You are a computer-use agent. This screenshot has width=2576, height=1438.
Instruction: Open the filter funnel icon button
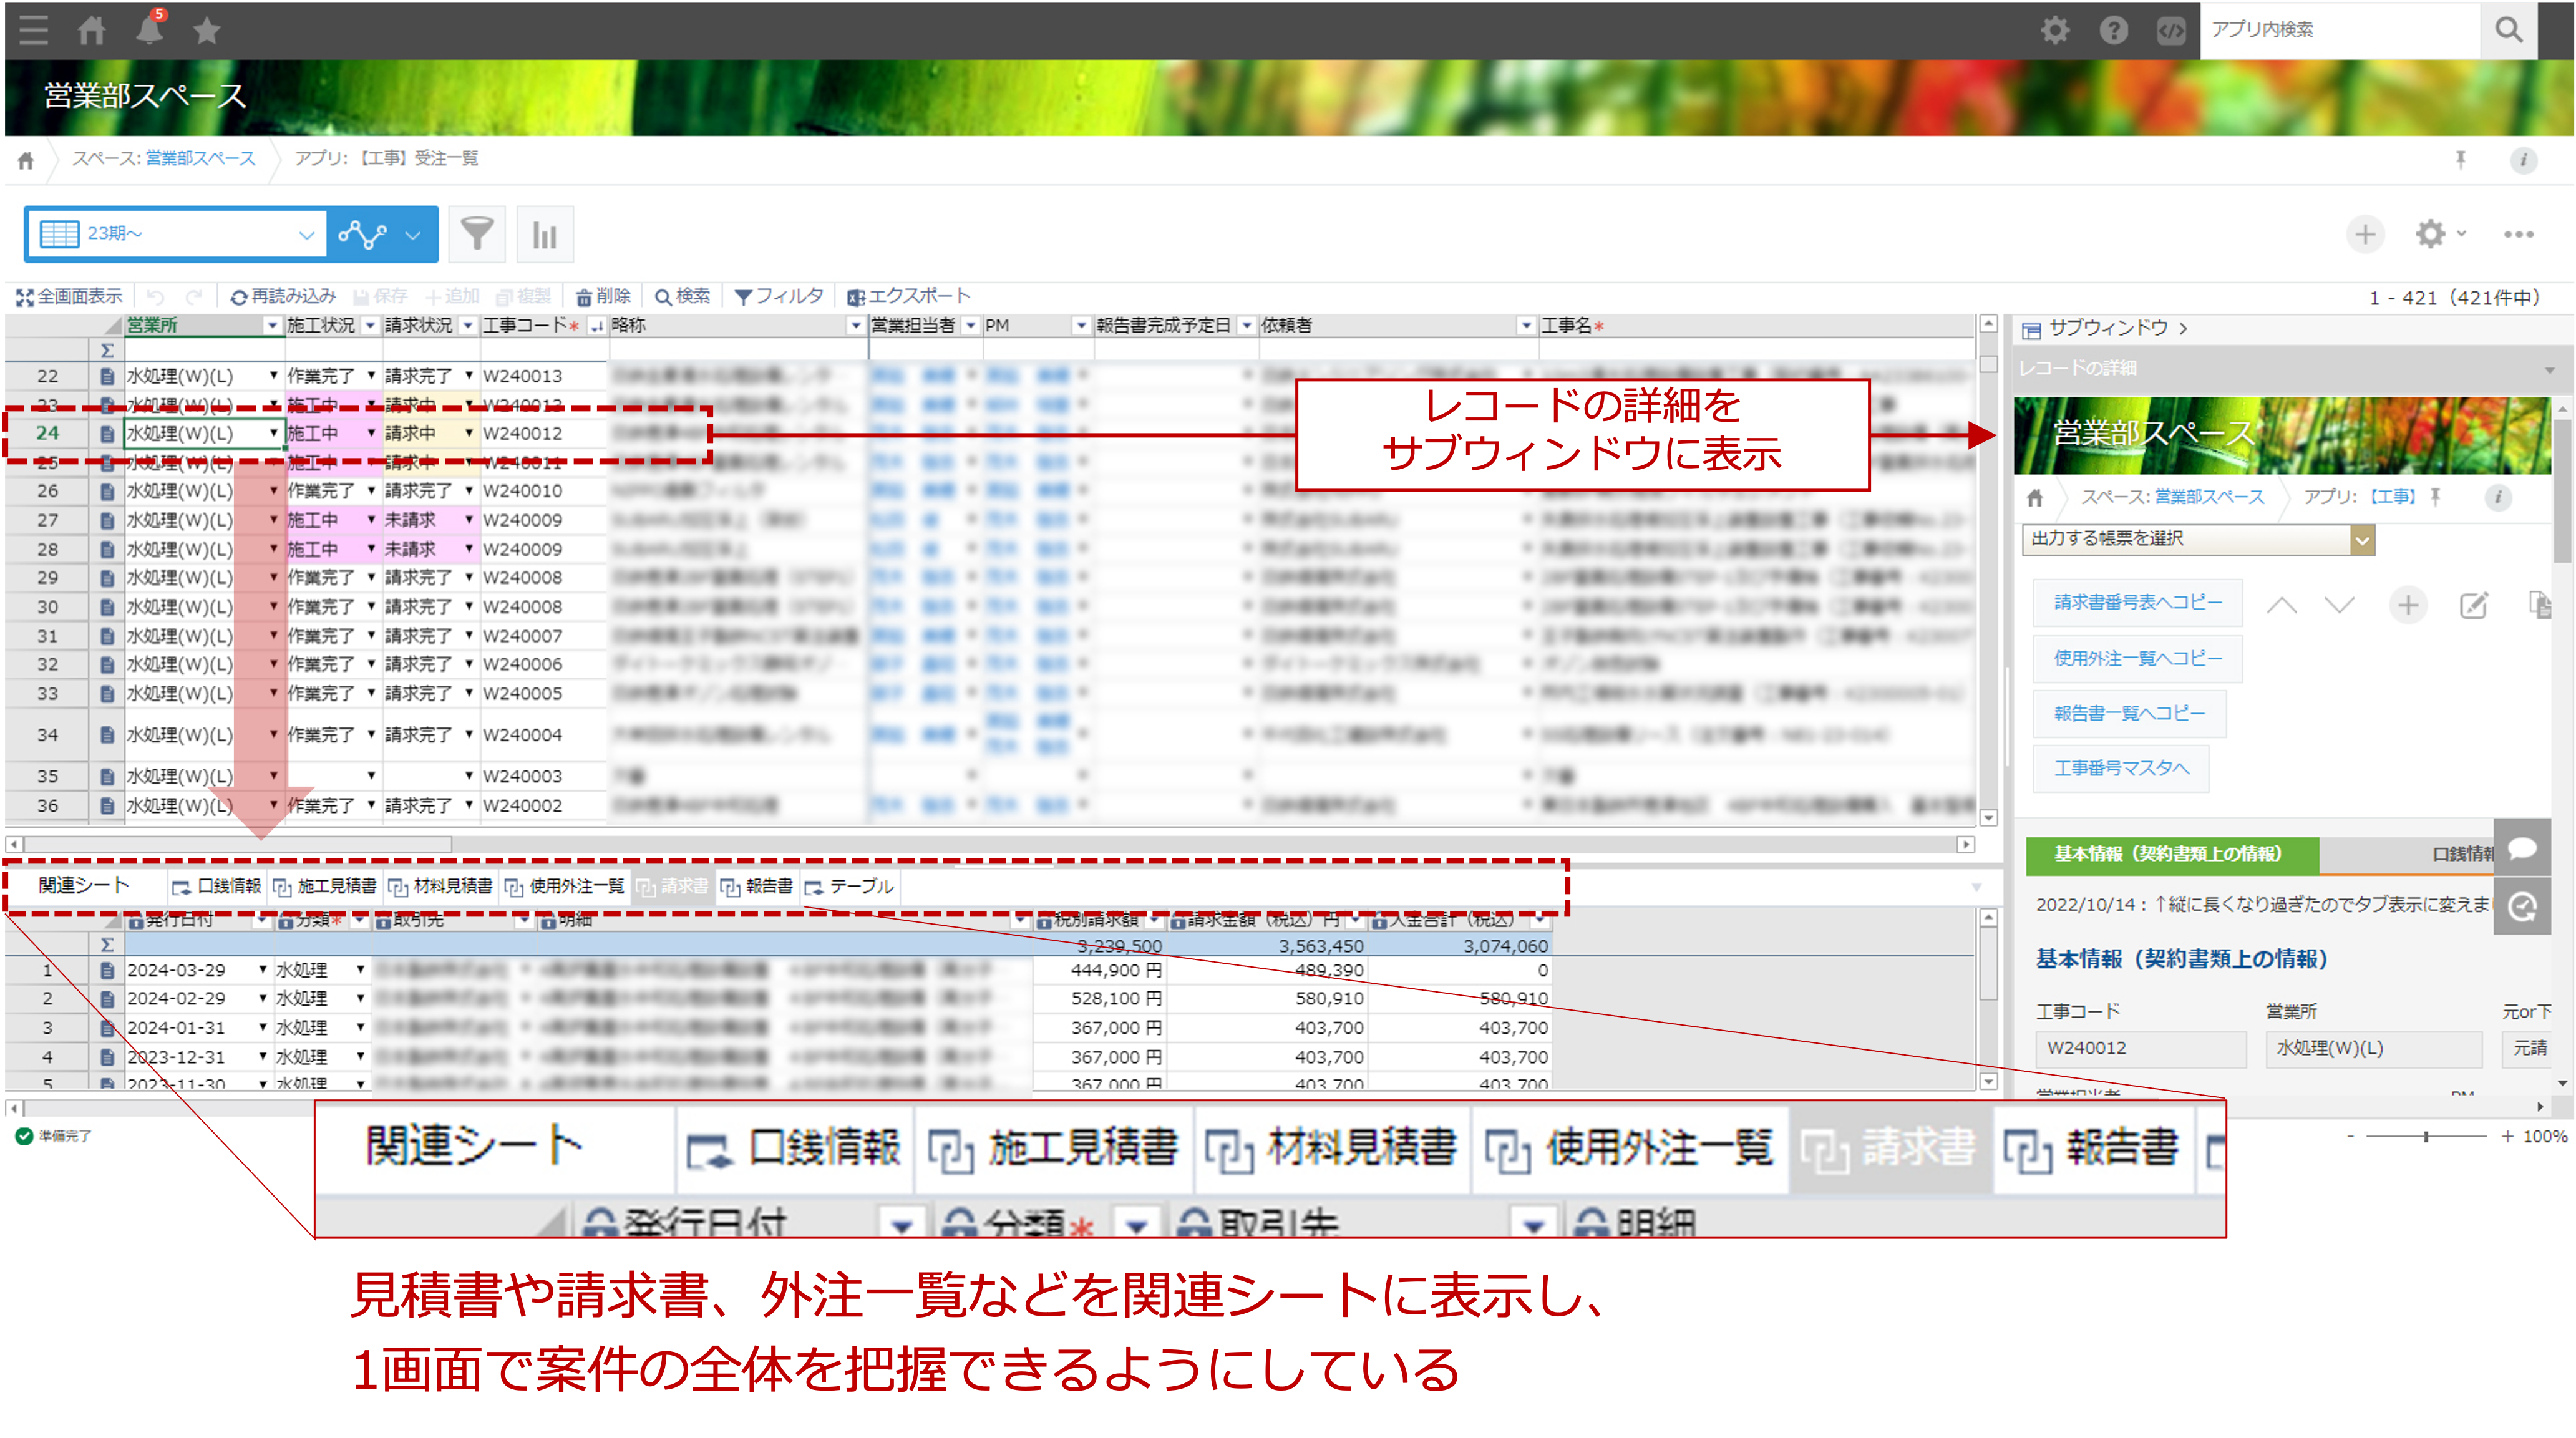[477, 234]
